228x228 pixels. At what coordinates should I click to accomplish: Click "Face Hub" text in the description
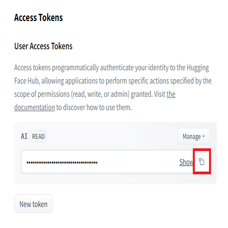point(27,81)
